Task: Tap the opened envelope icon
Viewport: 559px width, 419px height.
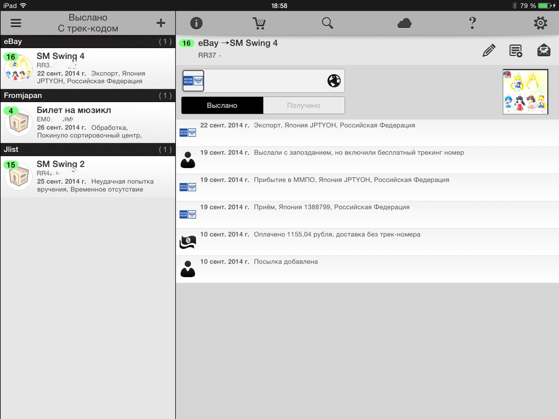Action: [x=543, y=51]
